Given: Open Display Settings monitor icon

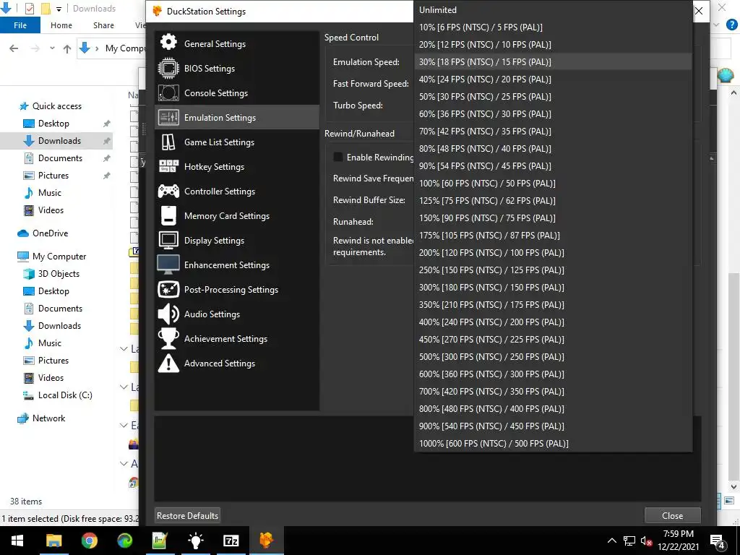Looking at the screenshot, I should tap(168, 240).
